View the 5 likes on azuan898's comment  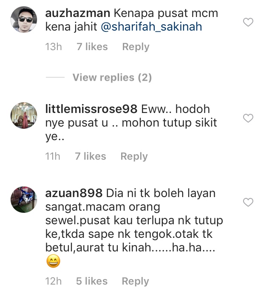(92, 281)
